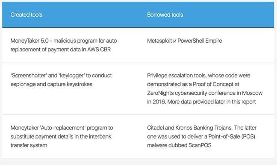Click the 'Created tools' column header
277x165 pixels.
27,15
